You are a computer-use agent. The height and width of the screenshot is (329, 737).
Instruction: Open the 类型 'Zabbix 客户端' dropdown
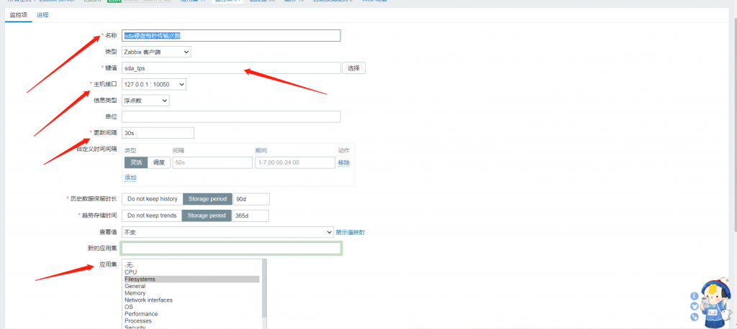coord(156,52)
